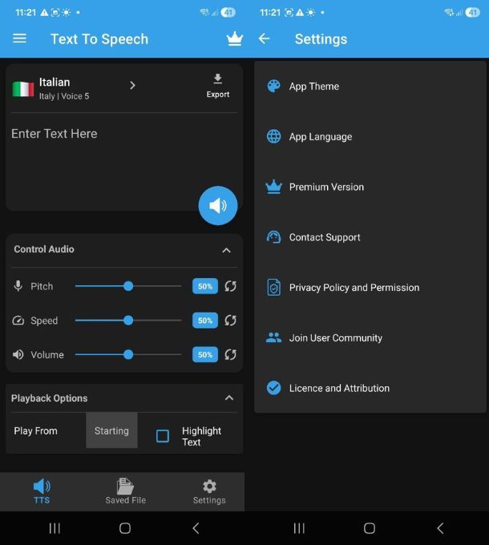The height and width of the screenshot is (545, 489).
Task: Open App Theme setting
Action: [370, 86]
